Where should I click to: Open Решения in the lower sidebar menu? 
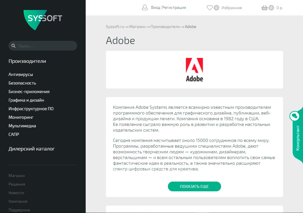(17, 184)
